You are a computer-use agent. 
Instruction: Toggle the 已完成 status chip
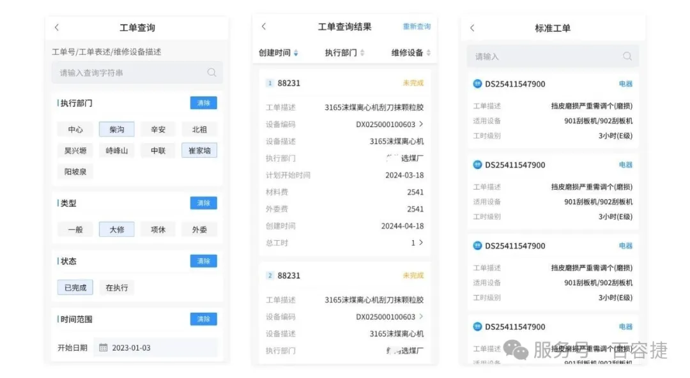point(75,288)
